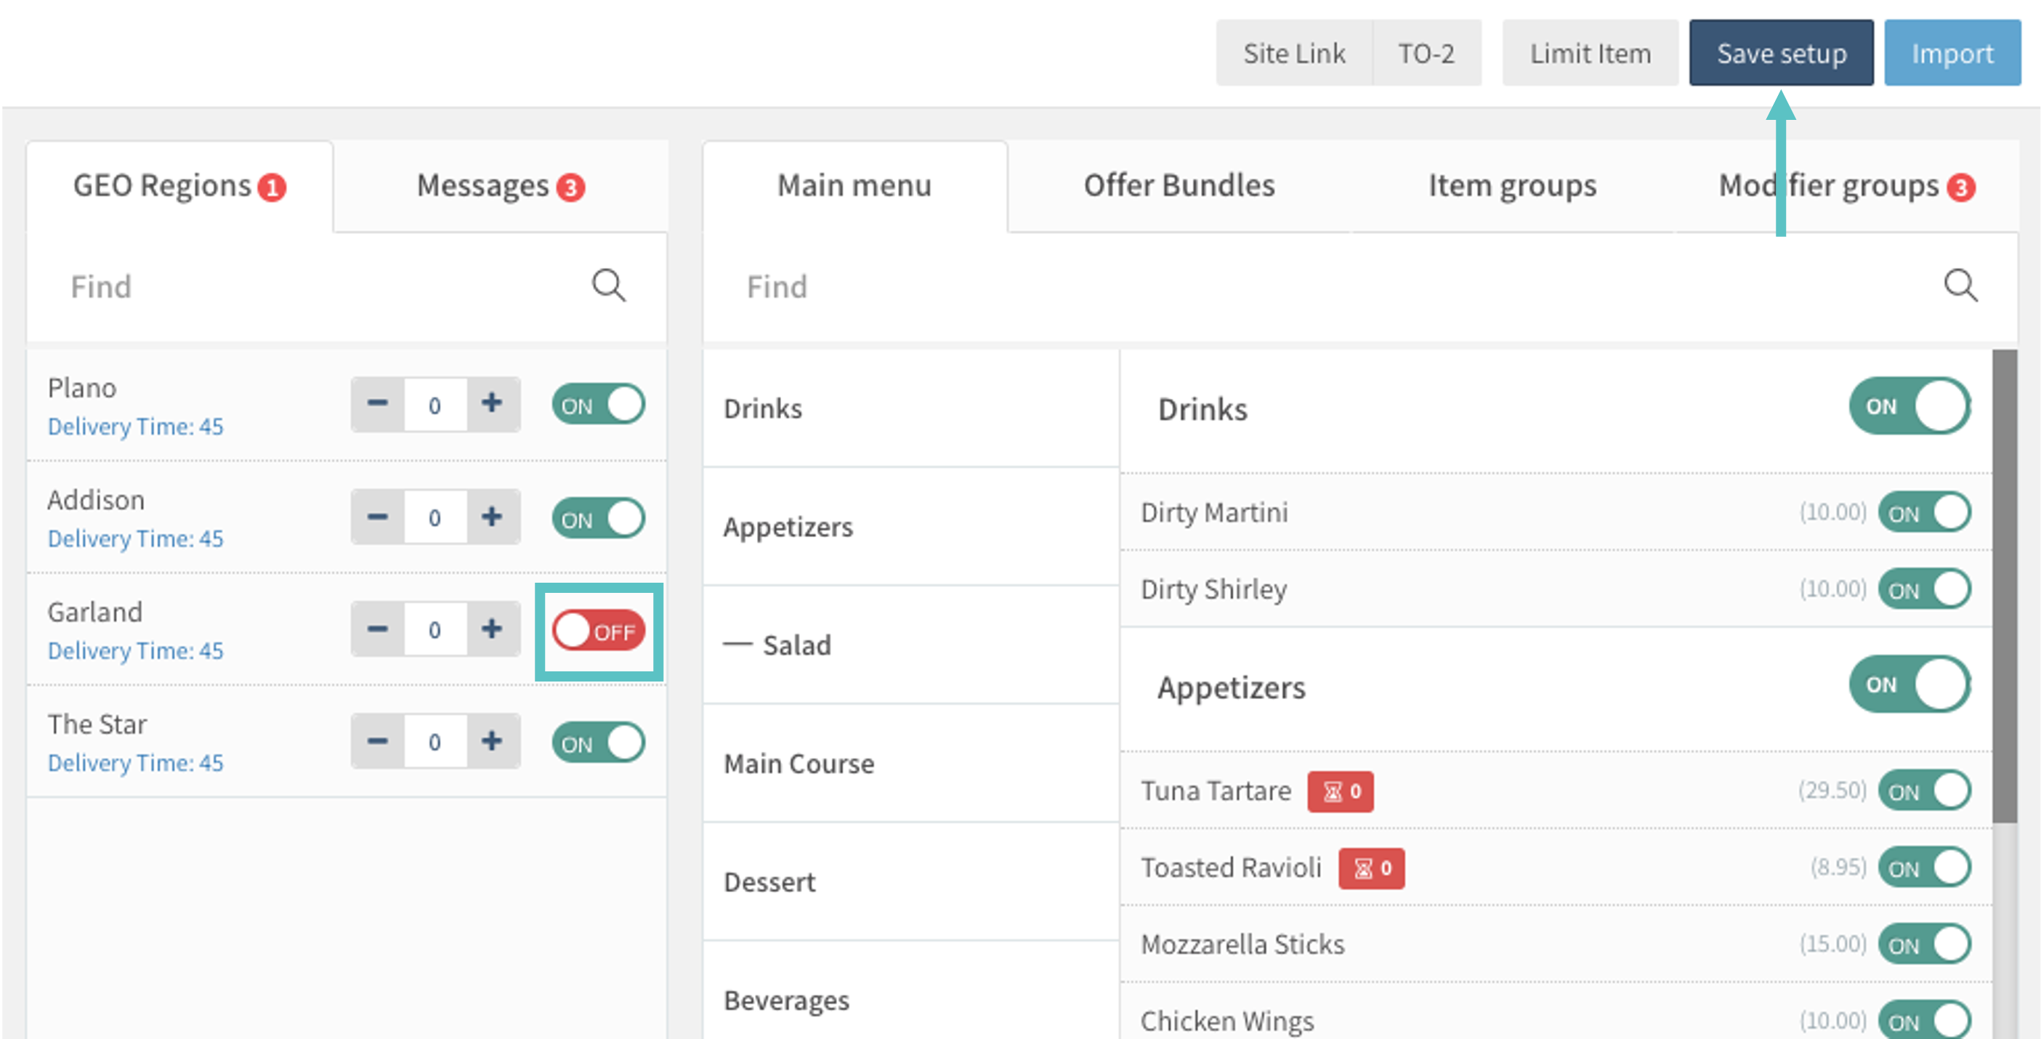Open the Offer Bundles tab

1178,186
